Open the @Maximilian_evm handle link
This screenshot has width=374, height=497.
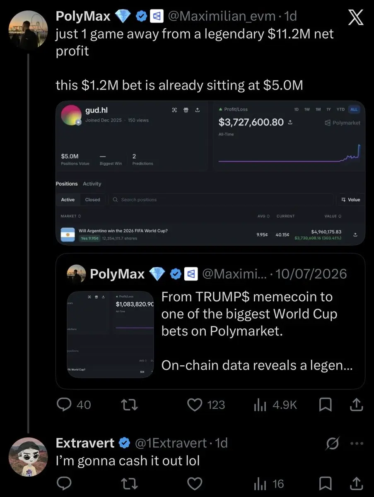(221, 16)
